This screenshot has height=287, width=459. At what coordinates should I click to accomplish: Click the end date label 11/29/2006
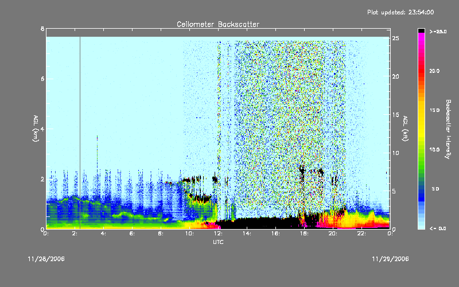pyautogui.click(x=390, y=259)
